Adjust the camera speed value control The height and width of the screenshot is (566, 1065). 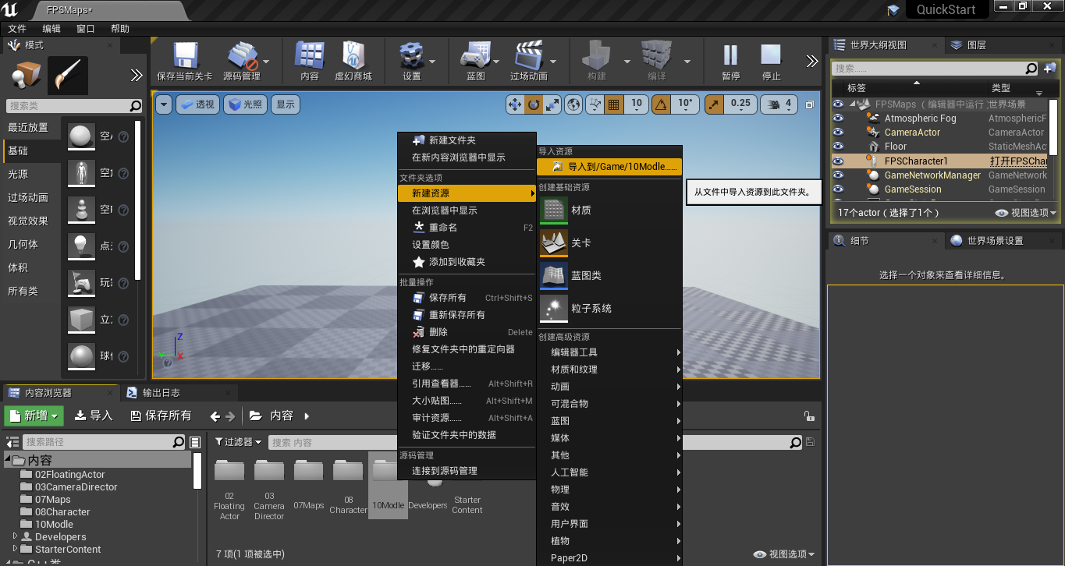pos(778,104)
